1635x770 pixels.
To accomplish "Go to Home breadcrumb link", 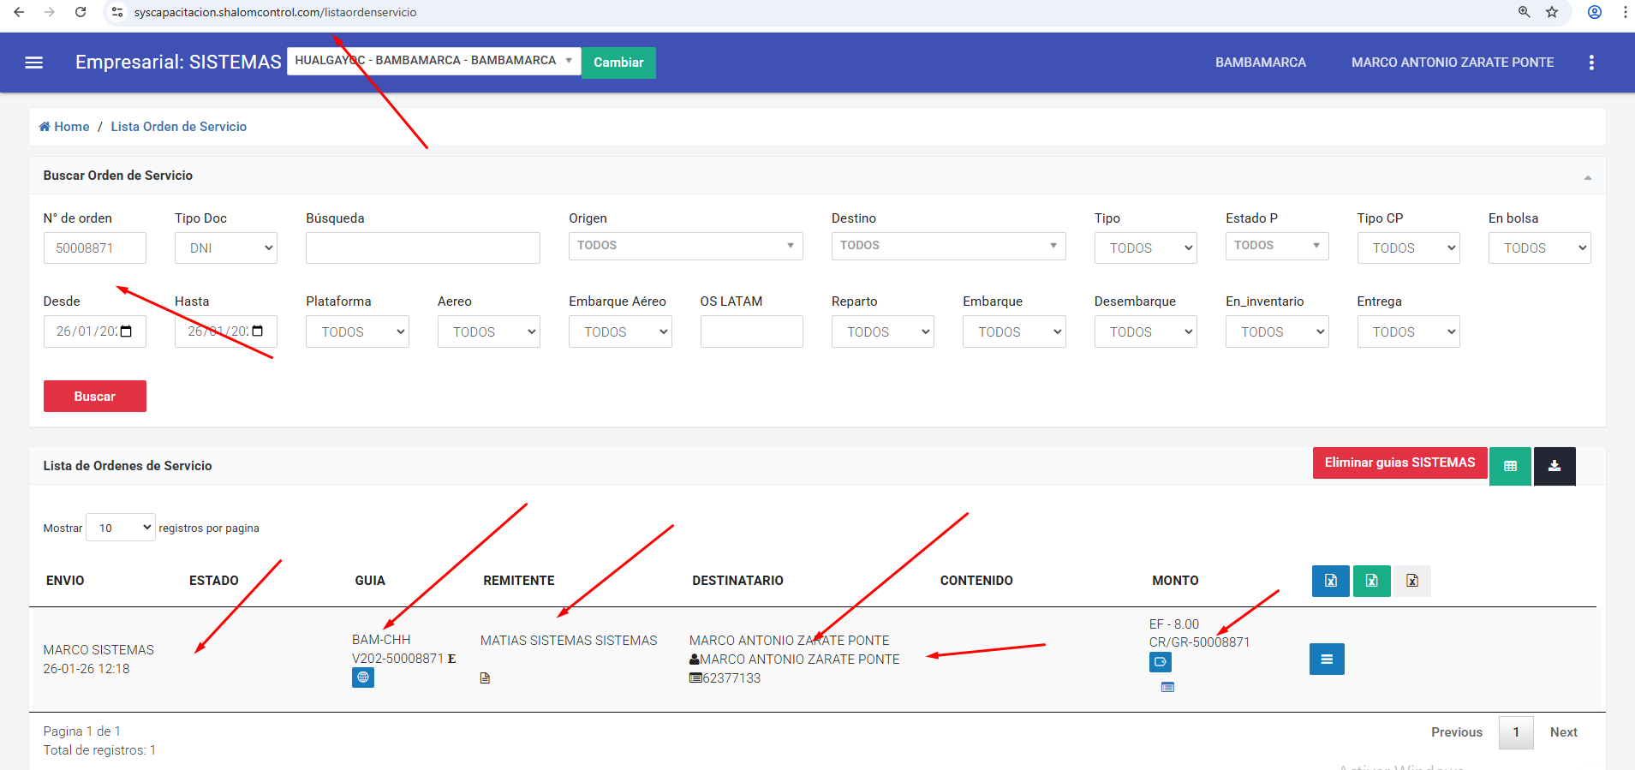I will (64, 127).
